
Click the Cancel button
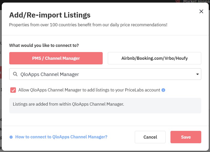[150, 137]
